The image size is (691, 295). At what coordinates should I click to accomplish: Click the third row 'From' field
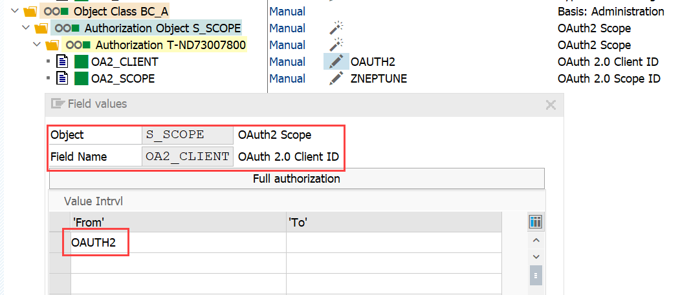coord(178,283)
